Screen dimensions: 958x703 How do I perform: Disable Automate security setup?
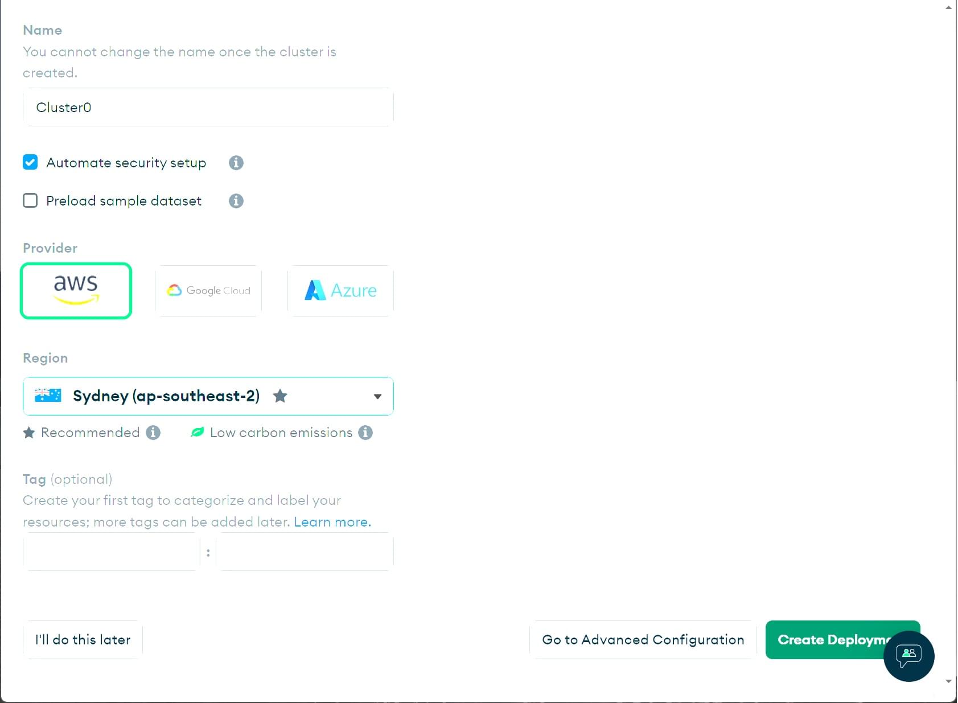[30, 162]
